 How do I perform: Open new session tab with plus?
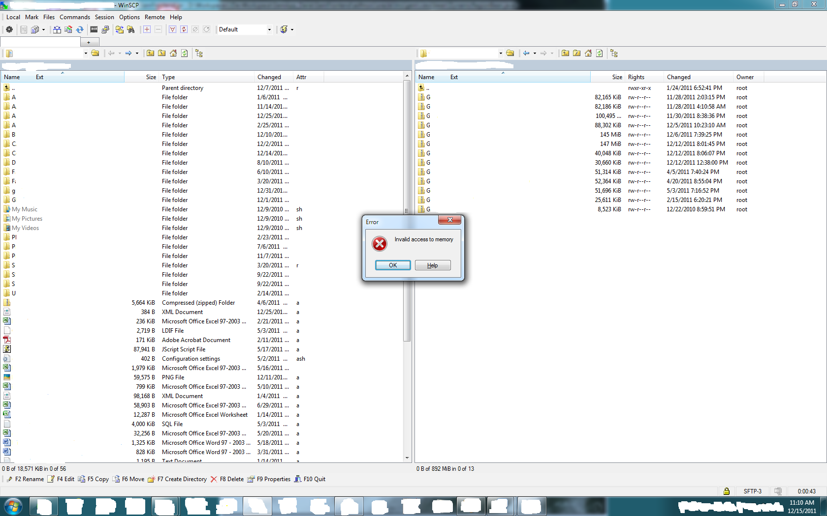(x=89, y=42)
